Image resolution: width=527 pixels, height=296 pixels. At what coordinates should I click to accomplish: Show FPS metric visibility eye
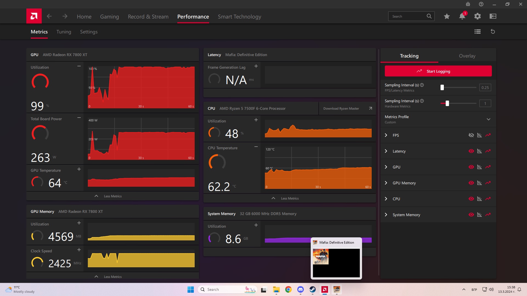pyautogui.click(x=471, y=135)
